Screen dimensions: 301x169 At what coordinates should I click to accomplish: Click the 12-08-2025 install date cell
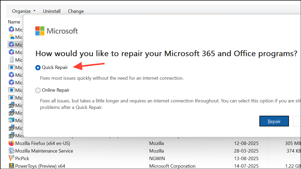point(246,143)
